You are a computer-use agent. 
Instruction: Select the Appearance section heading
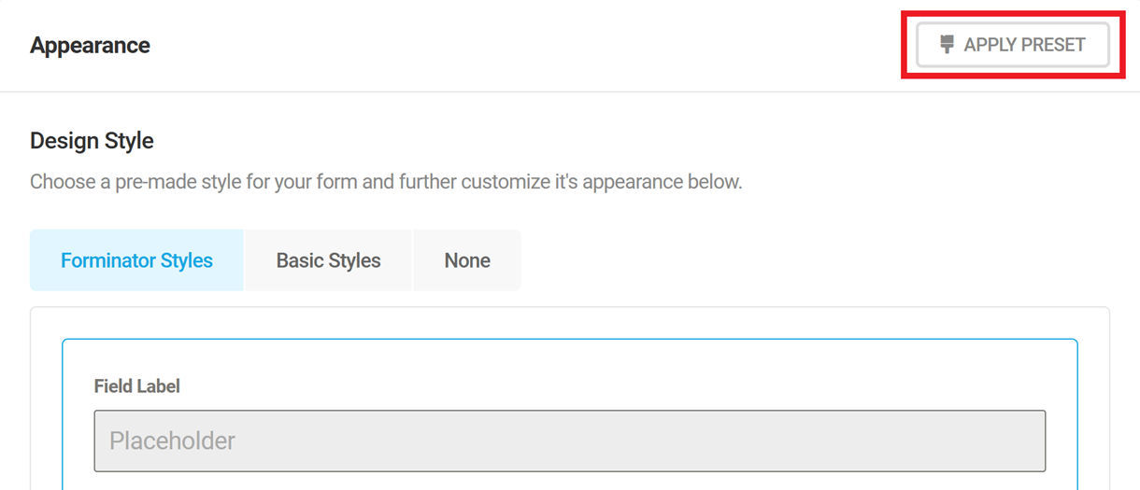90,45
